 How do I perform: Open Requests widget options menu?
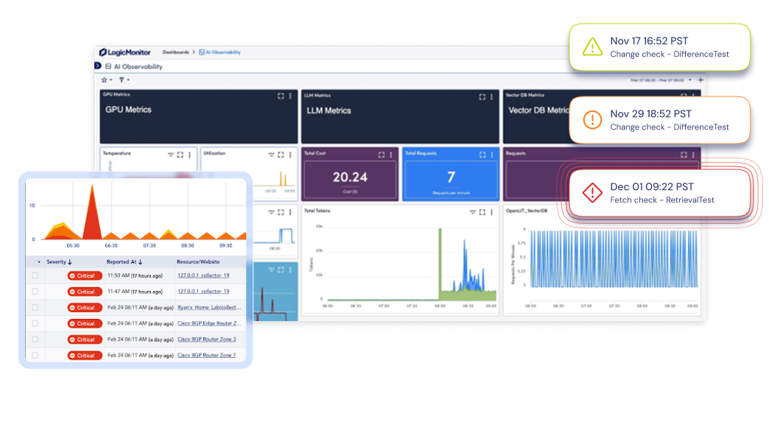click(693, 155)
